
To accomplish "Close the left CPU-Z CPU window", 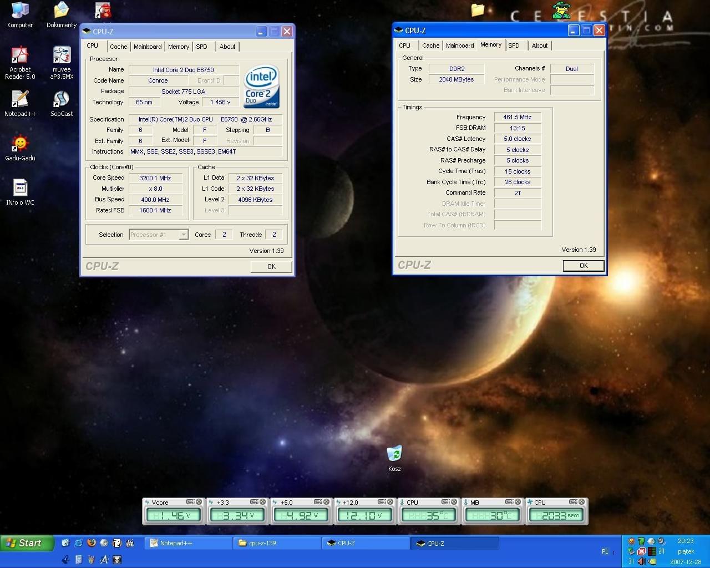I will point(287,32).
